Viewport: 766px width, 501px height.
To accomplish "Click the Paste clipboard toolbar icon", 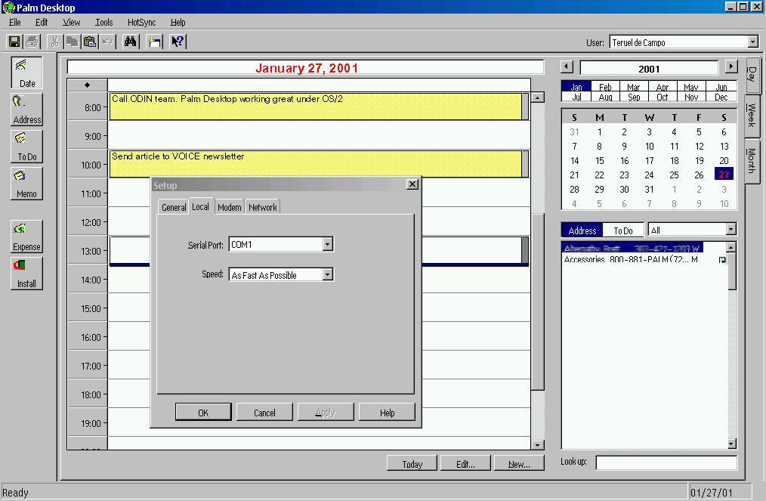I will [90, 42].
